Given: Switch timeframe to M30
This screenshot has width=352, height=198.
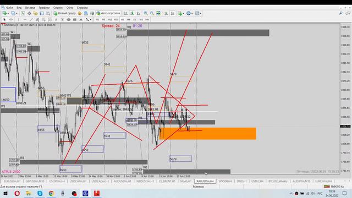Looking at the screenshot, I should pos(116,20).
